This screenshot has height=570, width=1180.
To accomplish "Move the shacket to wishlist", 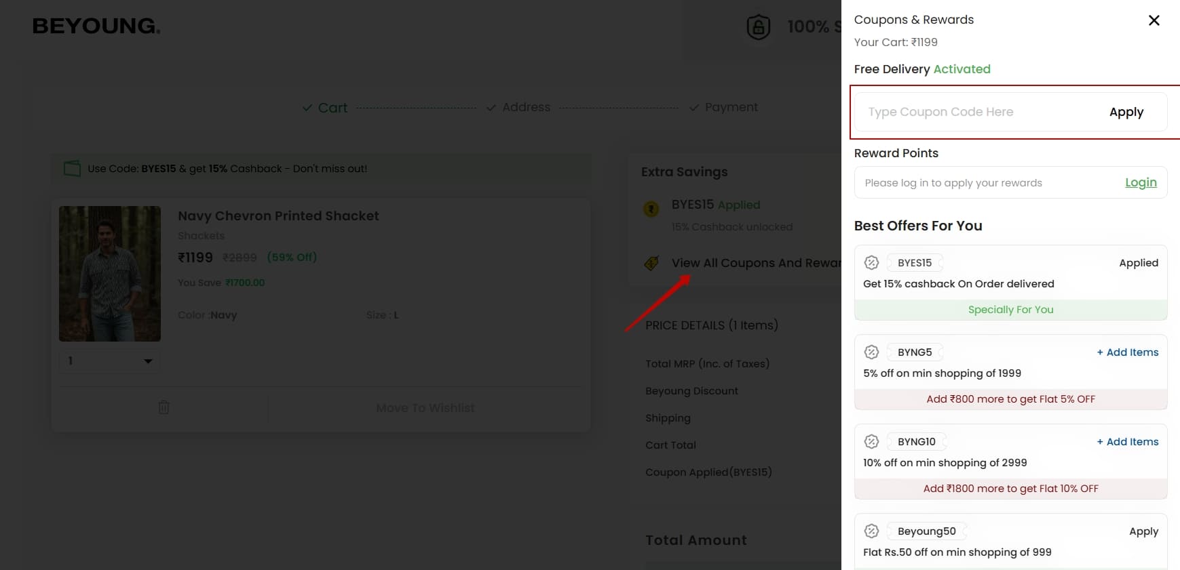I will pyautogui.click(x=425, y=408).
